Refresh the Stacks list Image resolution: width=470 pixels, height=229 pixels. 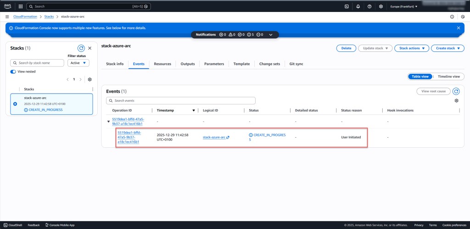[x=81, y=48]
